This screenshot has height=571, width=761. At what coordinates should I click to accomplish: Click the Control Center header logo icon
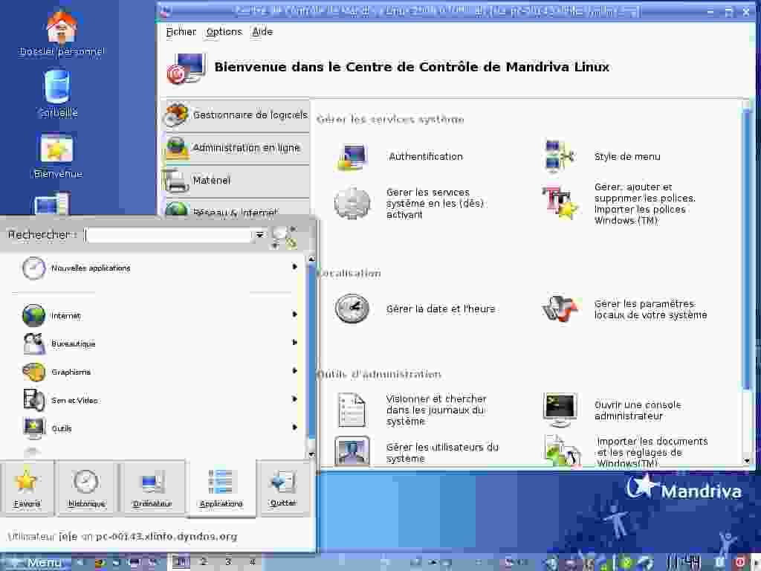[187, 68]
